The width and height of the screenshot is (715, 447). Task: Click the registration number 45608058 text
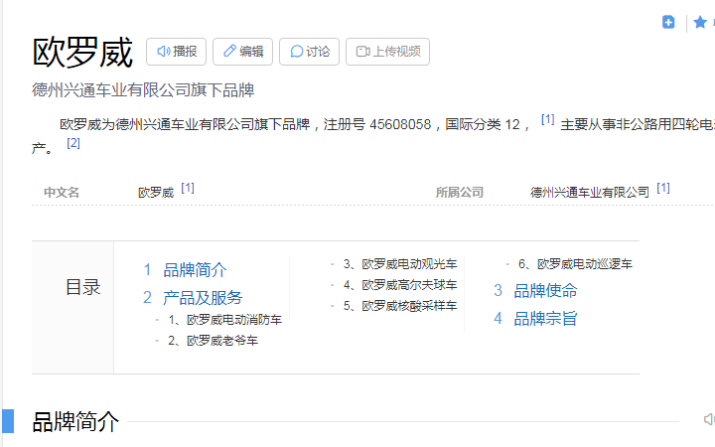coord(400,124)
